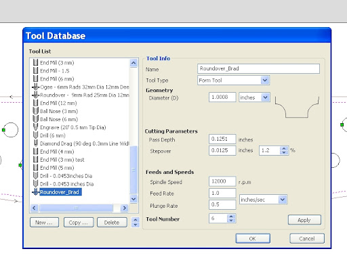Click the End Mill (4 mm) tool icon

tap(35, 152)
